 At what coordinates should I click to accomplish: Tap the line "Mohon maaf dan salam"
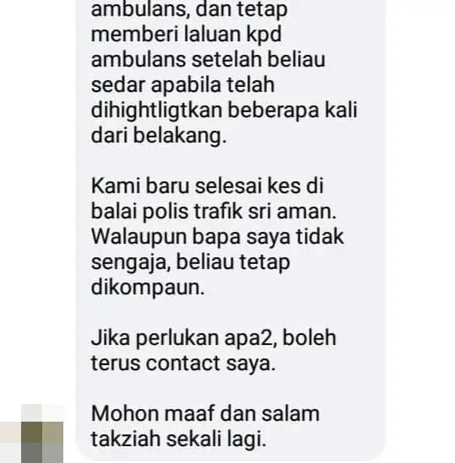(205, 413)
